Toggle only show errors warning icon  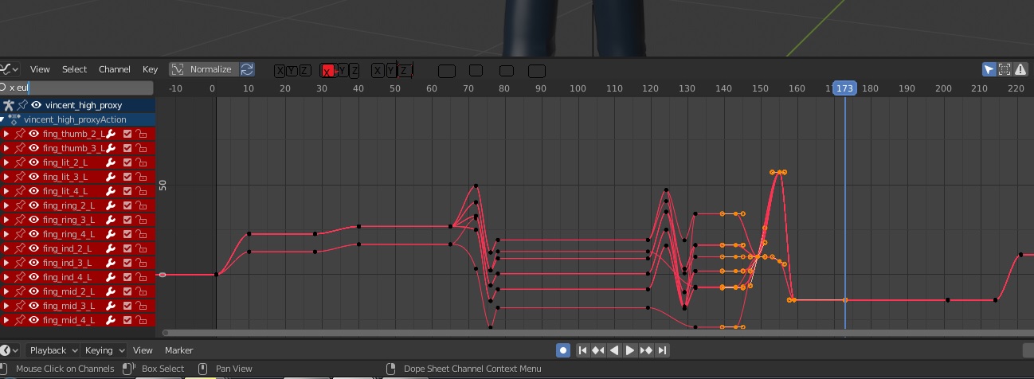tap(1020, 69)
